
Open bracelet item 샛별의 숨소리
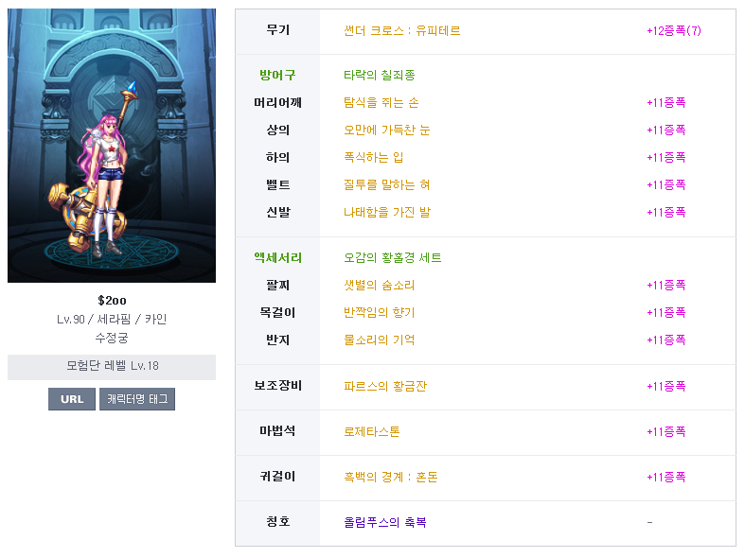(x=380, y=286)
